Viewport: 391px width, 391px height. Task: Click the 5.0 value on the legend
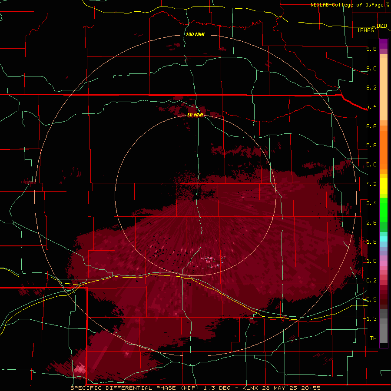click(371, 165)
